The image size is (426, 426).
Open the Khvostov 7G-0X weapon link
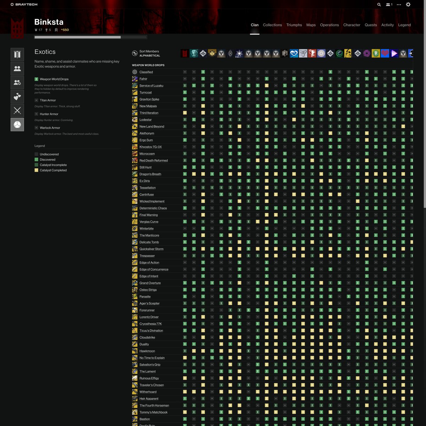tap(151, 147)
